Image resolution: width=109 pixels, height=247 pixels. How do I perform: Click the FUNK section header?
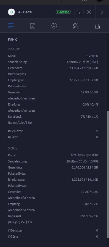coord(12,40)
